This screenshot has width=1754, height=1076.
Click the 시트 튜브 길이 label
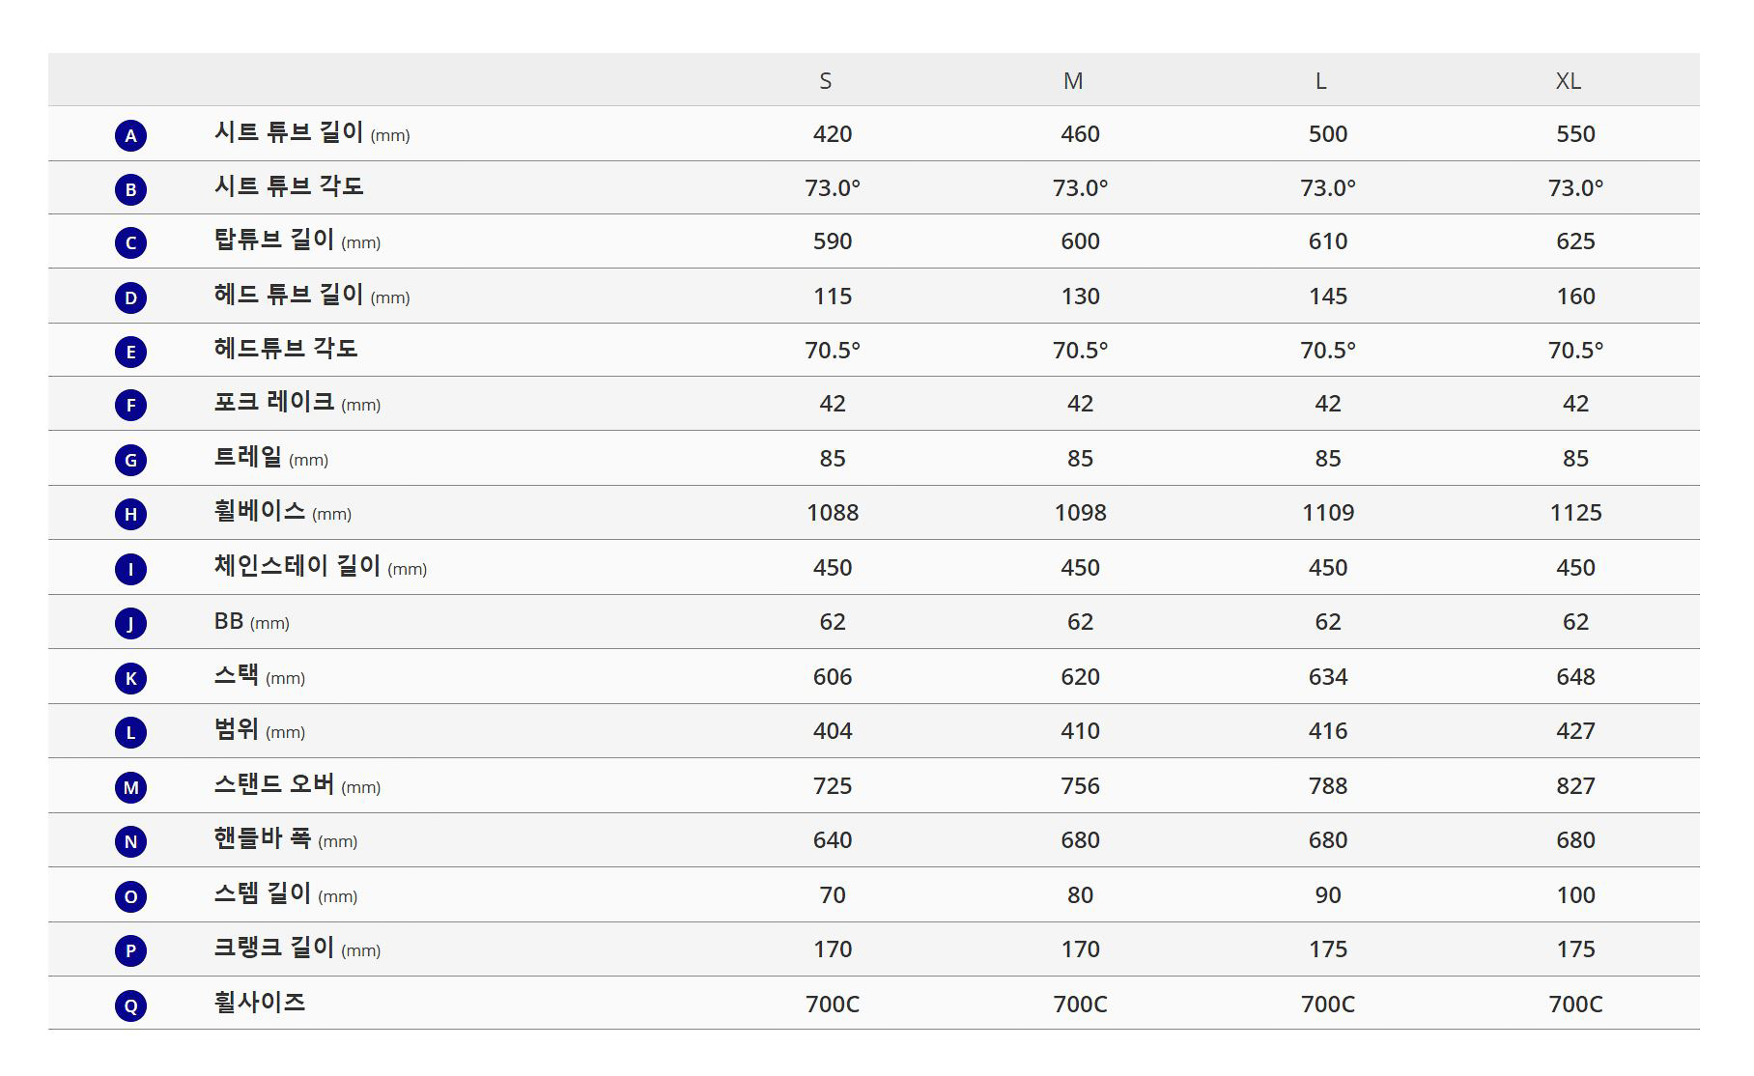tap(289, 132)
